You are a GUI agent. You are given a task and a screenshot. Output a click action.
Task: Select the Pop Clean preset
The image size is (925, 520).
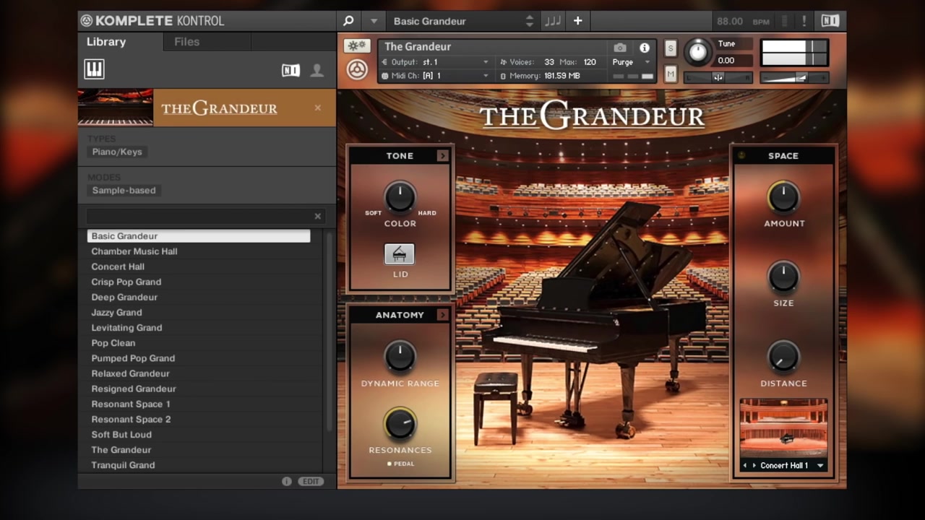click(x=199, y=343)
